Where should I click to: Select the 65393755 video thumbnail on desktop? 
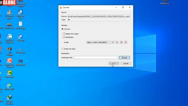click(x=9, y=26)
